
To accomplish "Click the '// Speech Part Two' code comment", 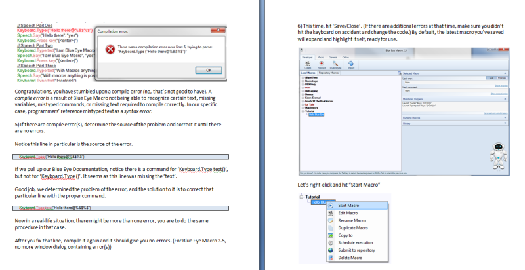I will (35, 45).
